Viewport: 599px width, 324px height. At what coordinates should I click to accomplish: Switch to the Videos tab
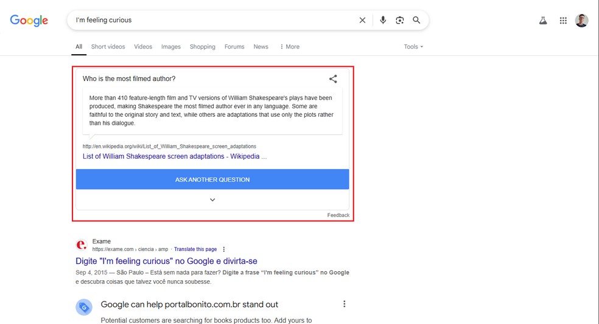[143, 47]
